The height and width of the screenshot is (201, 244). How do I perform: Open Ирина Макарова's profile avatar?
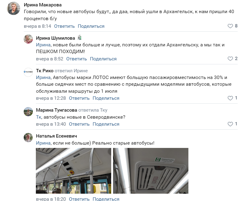[x=14, y=9]
